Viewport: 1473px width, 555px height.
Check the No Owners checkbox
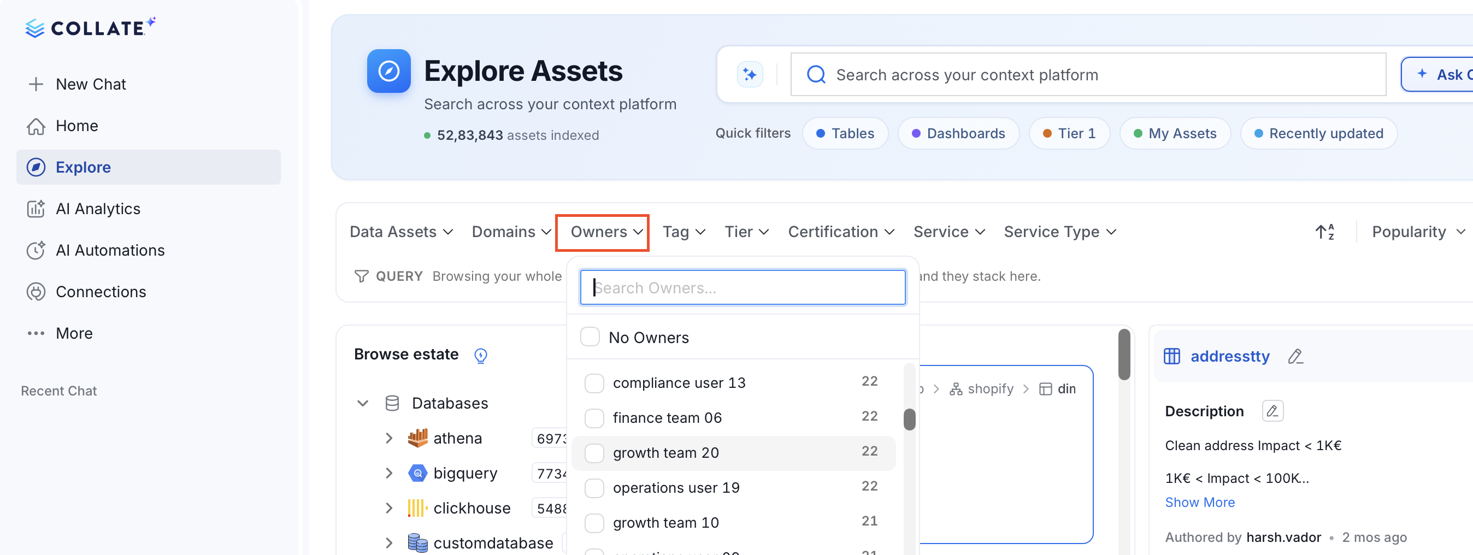click(x=590, y=336)
